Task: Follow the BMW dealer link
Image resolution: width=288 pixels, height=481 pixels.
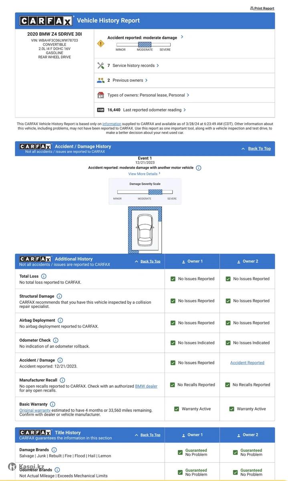Action: coord(146,386)
